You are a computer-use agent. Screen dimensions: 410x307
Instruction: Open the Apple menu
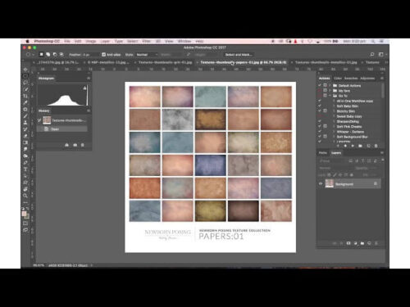27,41
